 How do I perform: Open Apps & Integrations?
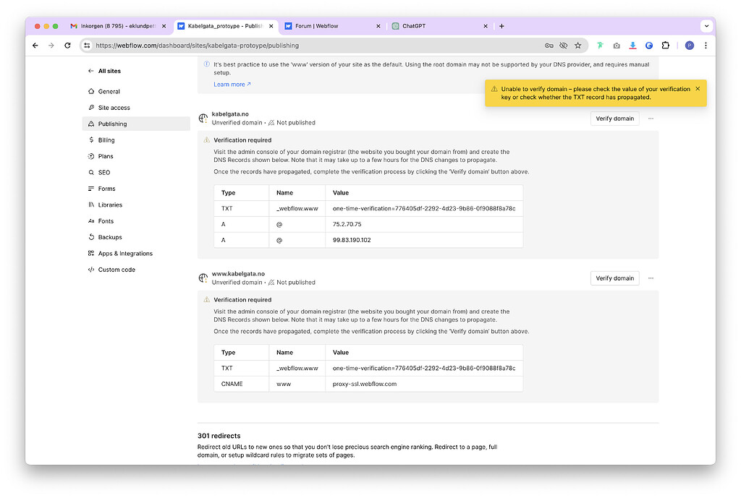[136, 254]
